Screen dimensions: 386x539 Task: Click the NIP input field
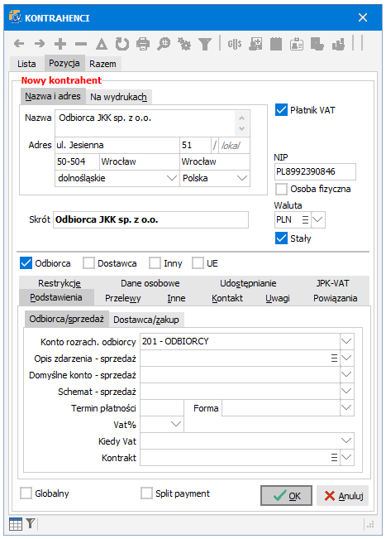click(315, 171)
